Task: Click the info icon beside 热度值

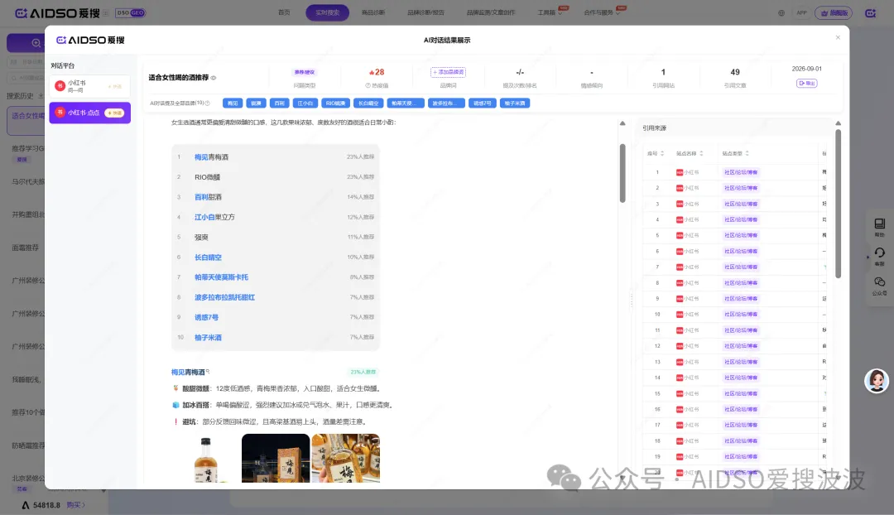Action: [368, 85]
